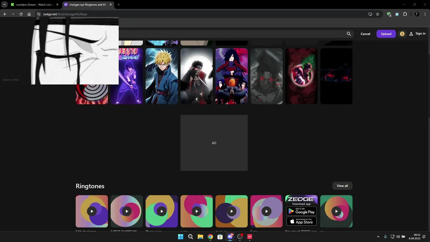
Task: Open the red Valorant-style taskbar app
Action: click(250, 237)
